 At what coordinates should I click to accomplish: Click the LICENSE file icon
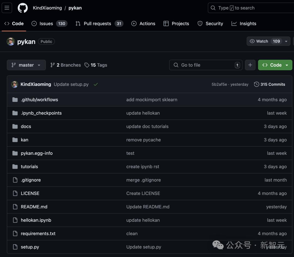point(15,193)
